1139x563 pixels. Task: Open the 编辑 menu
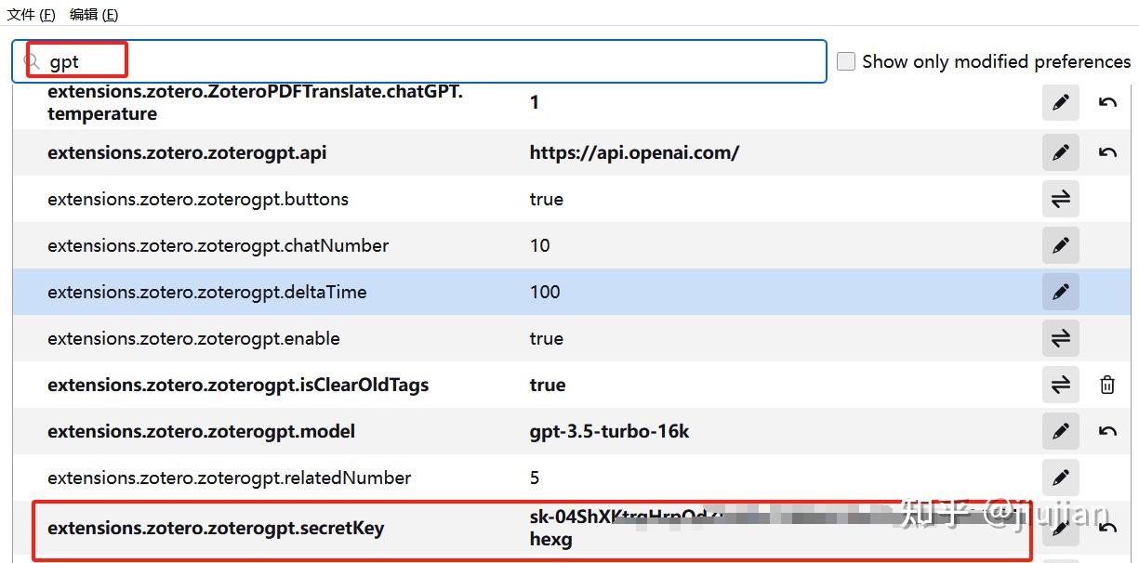(92, 14)
